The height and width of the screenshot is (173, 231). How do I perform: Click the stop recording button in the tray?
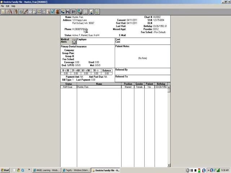point(195,170)
